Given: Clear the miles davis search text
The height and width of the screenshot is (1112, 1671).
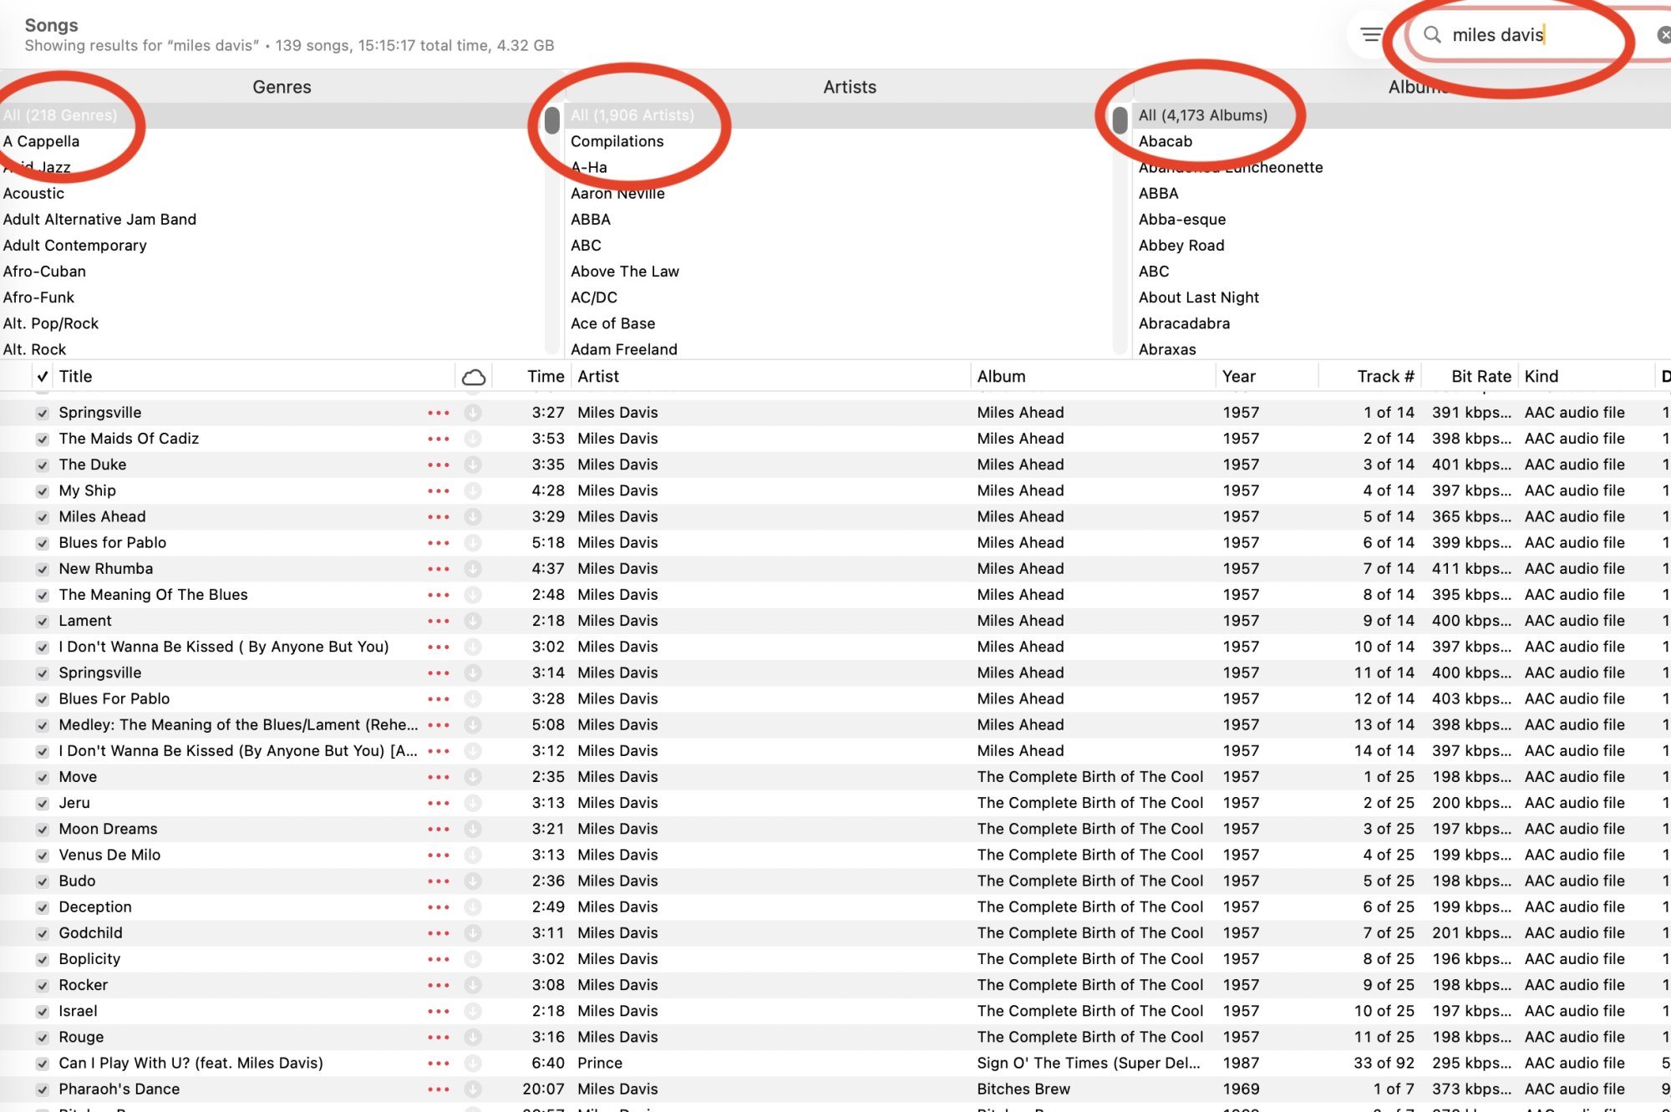Looking at the screenshot, I should pos(1663,34).
